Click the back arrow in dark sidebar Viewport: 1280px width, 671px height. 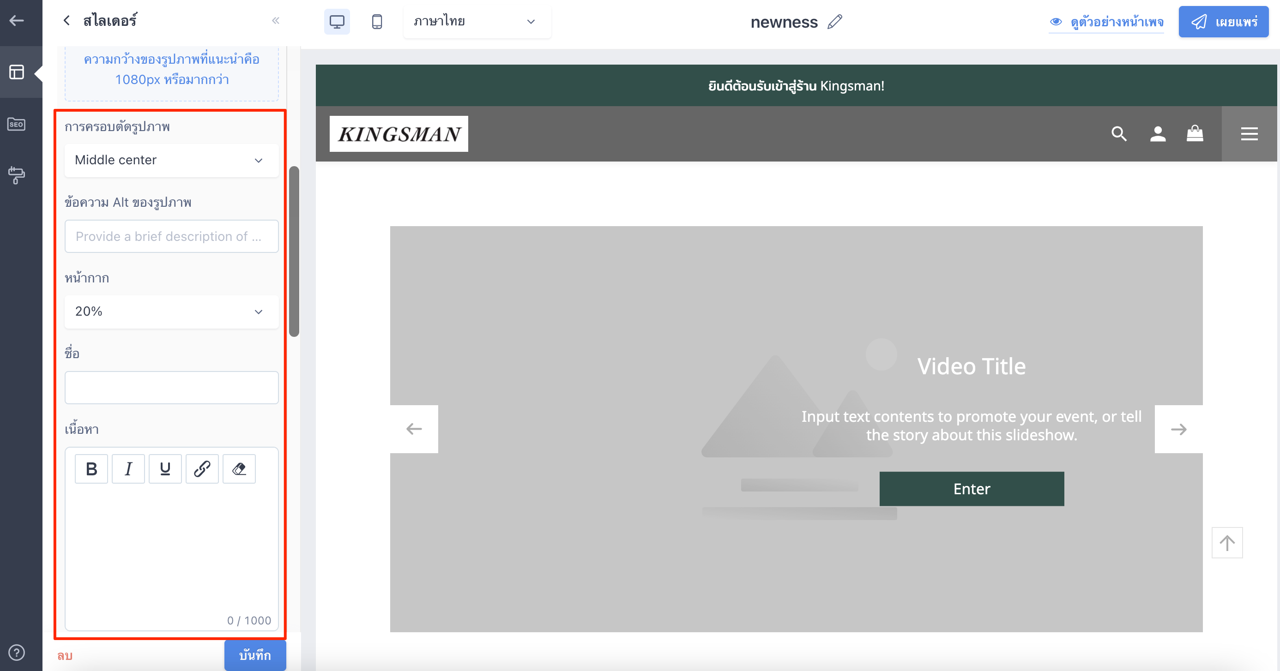pos(17,21)
